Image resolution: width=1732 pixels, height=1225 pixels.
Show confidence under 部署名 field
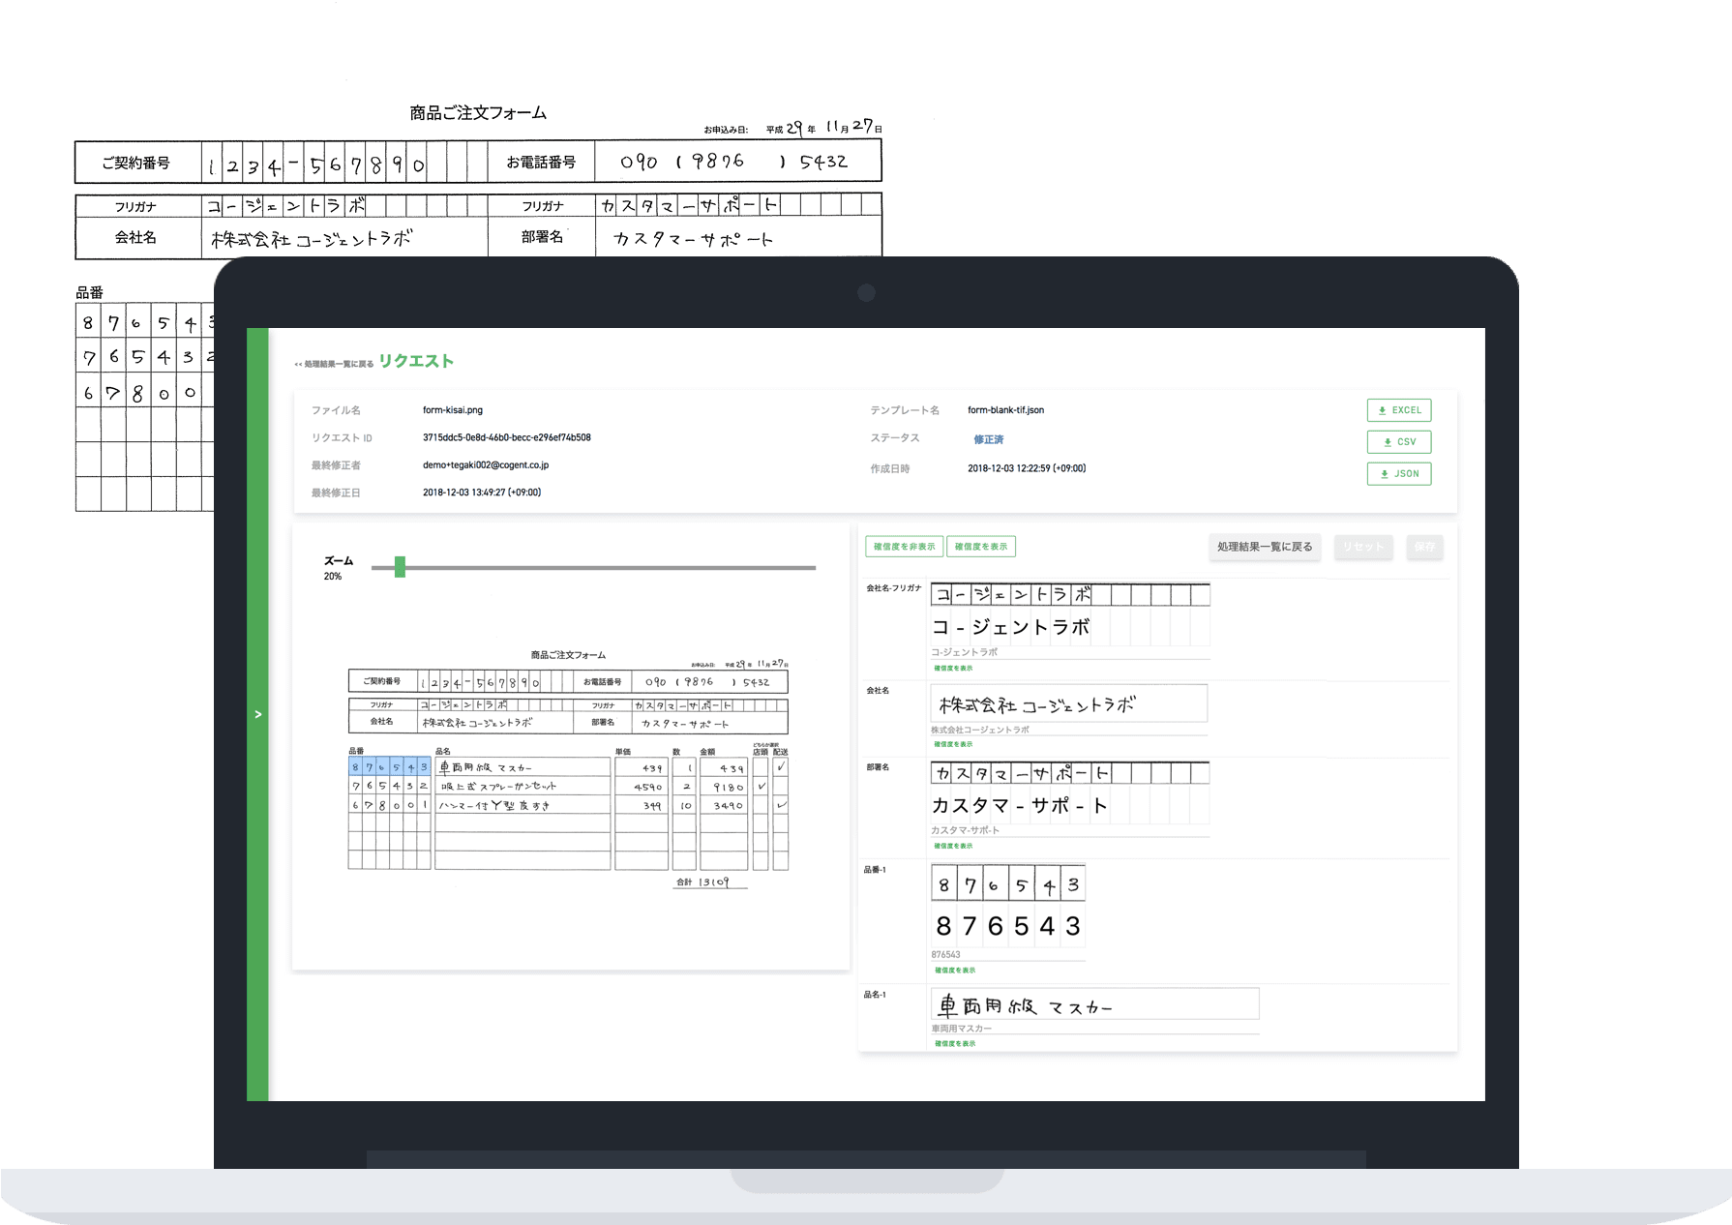coord(953,846)
